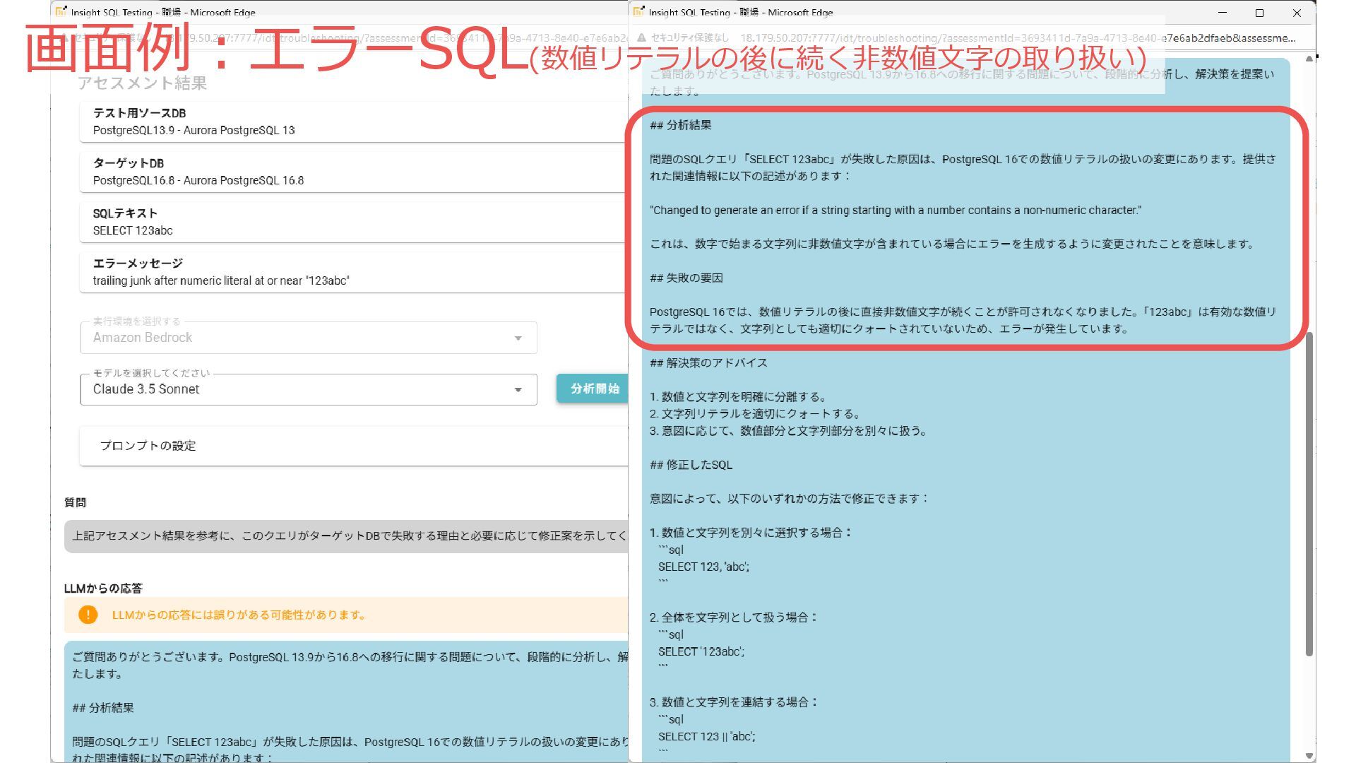Close the right Edge window
This screenshot has height=763, width=1356.
[1297, 13]
